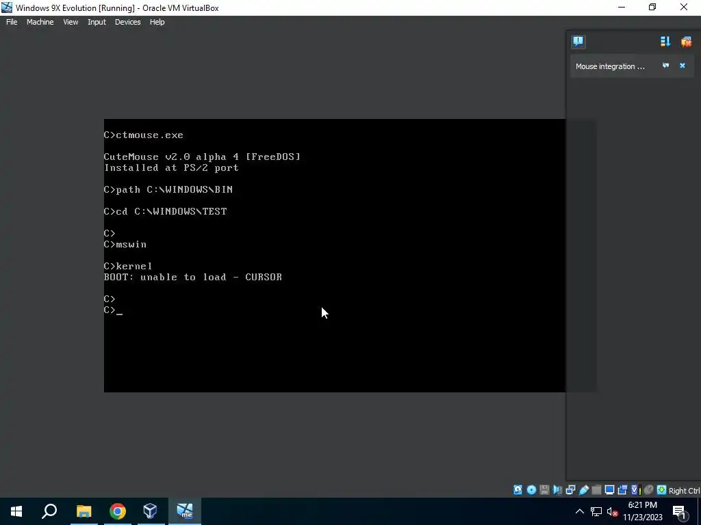Dismiss the Mouse integration notification
The width and height of the screenshot is (701, 525).
tap(683, 66)
